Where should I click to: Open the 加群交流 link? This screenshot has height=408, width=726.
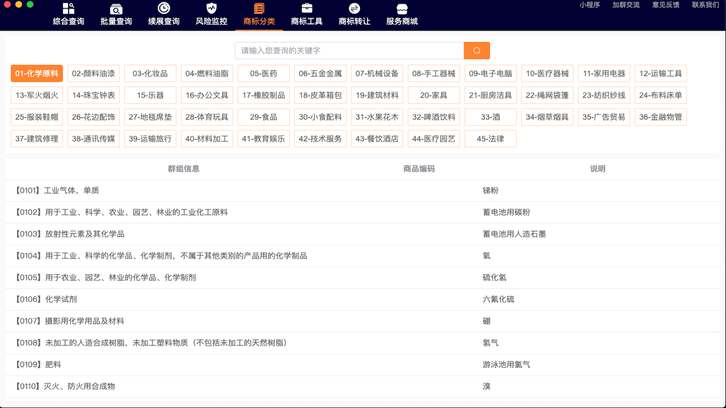pyautogui.click(x=626, y=5)
